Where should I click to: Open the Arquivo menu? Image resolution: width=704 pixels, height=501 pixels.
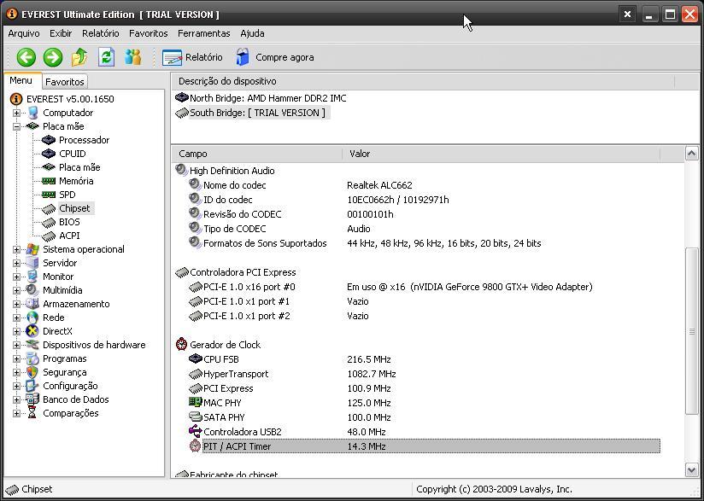tap(24, 33)
